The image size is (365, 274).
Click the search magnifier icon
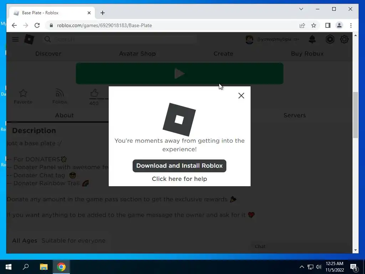click(47, 39)
